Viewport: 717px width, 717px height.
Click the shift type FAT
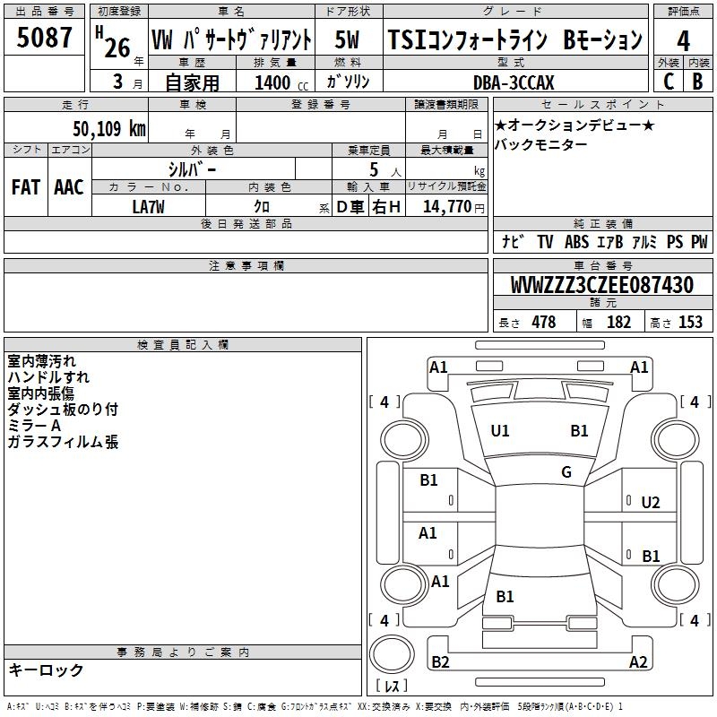pyautogui.click(x=26, y=187)
